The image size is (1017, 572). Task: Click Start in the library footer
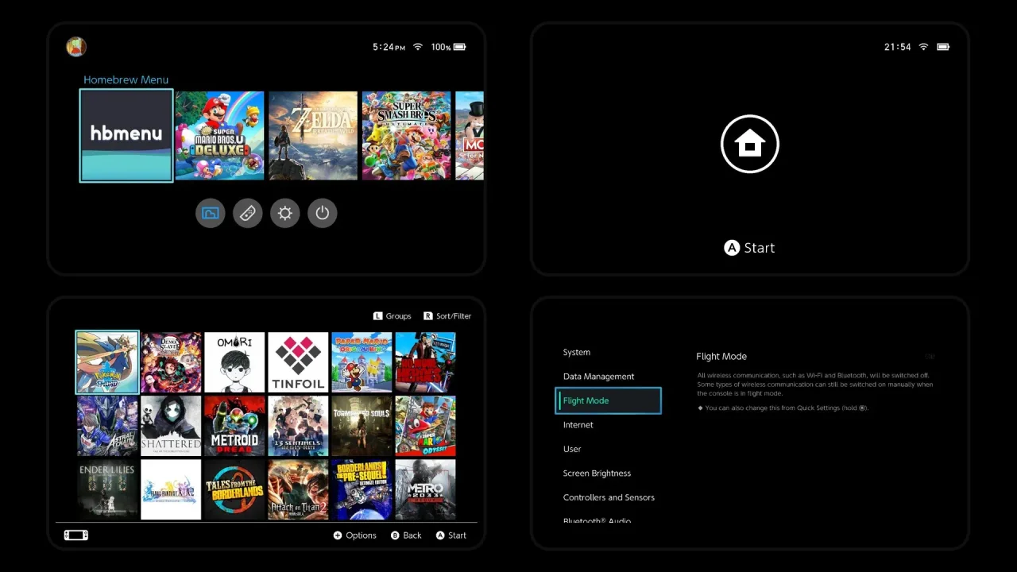click(451, 535)
